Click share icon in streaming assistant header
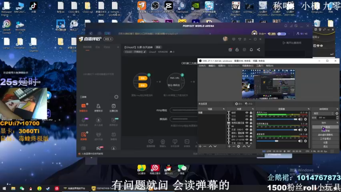This screenshot has height=192, width=341. (x=258, y=49)
